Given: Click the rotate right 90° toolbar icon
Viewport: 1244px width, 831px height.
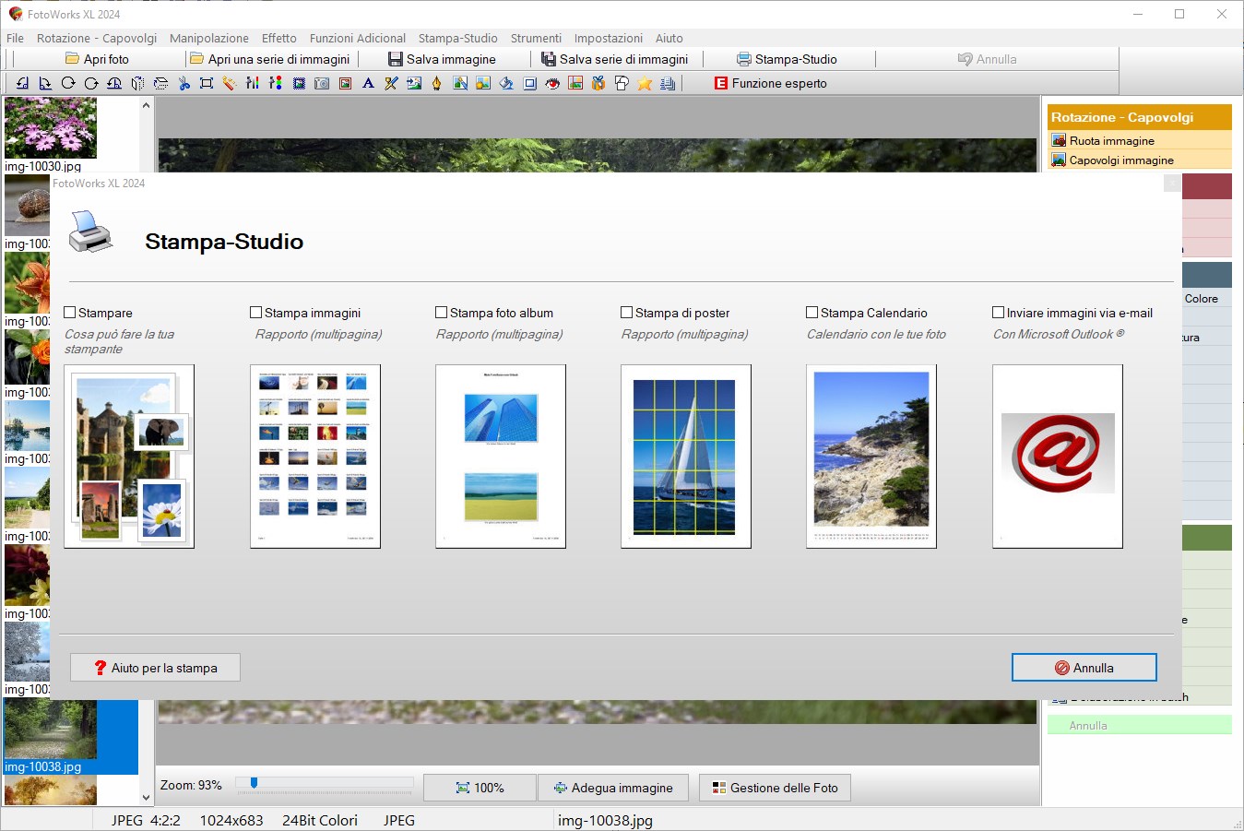Looking at the screenshot, I should click(45, 83).
